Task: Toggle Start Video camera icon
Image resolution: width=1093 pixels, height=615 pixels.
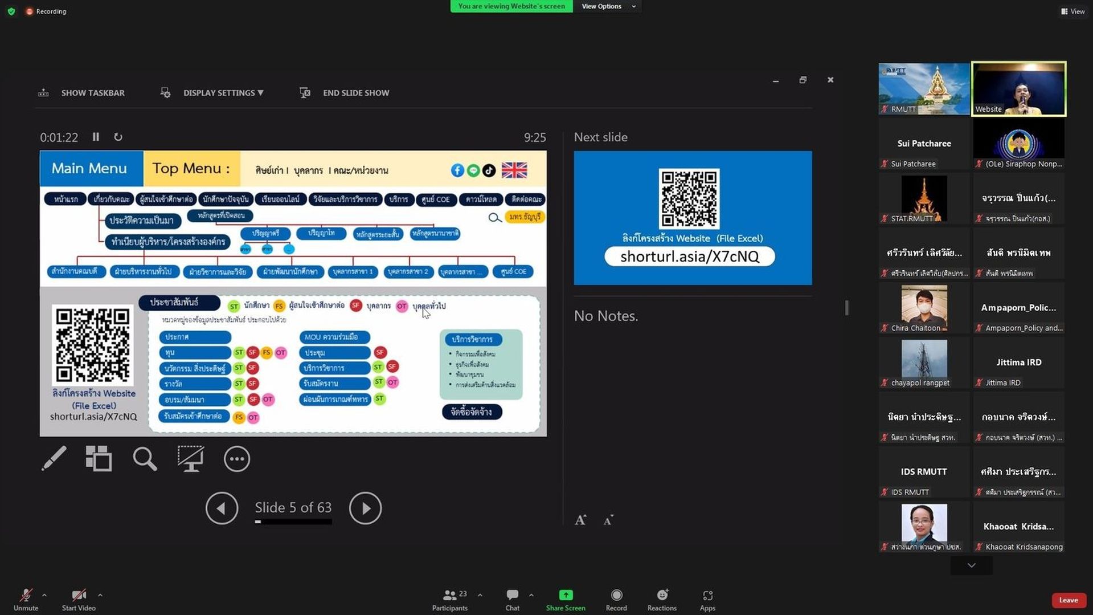Action: [x=79, y=596]
